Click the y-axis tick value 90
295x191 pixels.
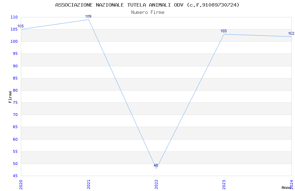pyautogui.click(x=15, y=66)
